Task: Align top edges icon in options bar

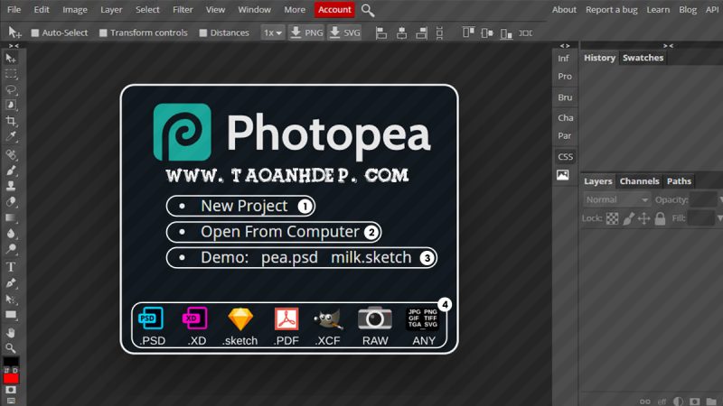Action: pos(468,32)
